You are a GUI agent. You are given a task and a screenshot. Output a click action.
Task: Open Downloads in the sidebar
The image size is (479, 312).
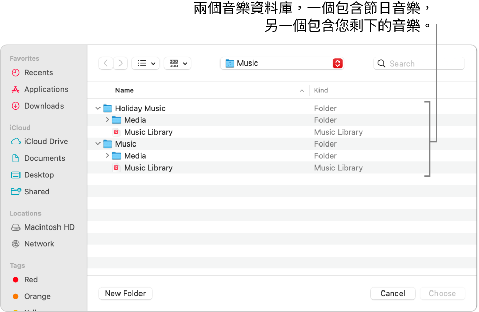click(x=37, y=106)
